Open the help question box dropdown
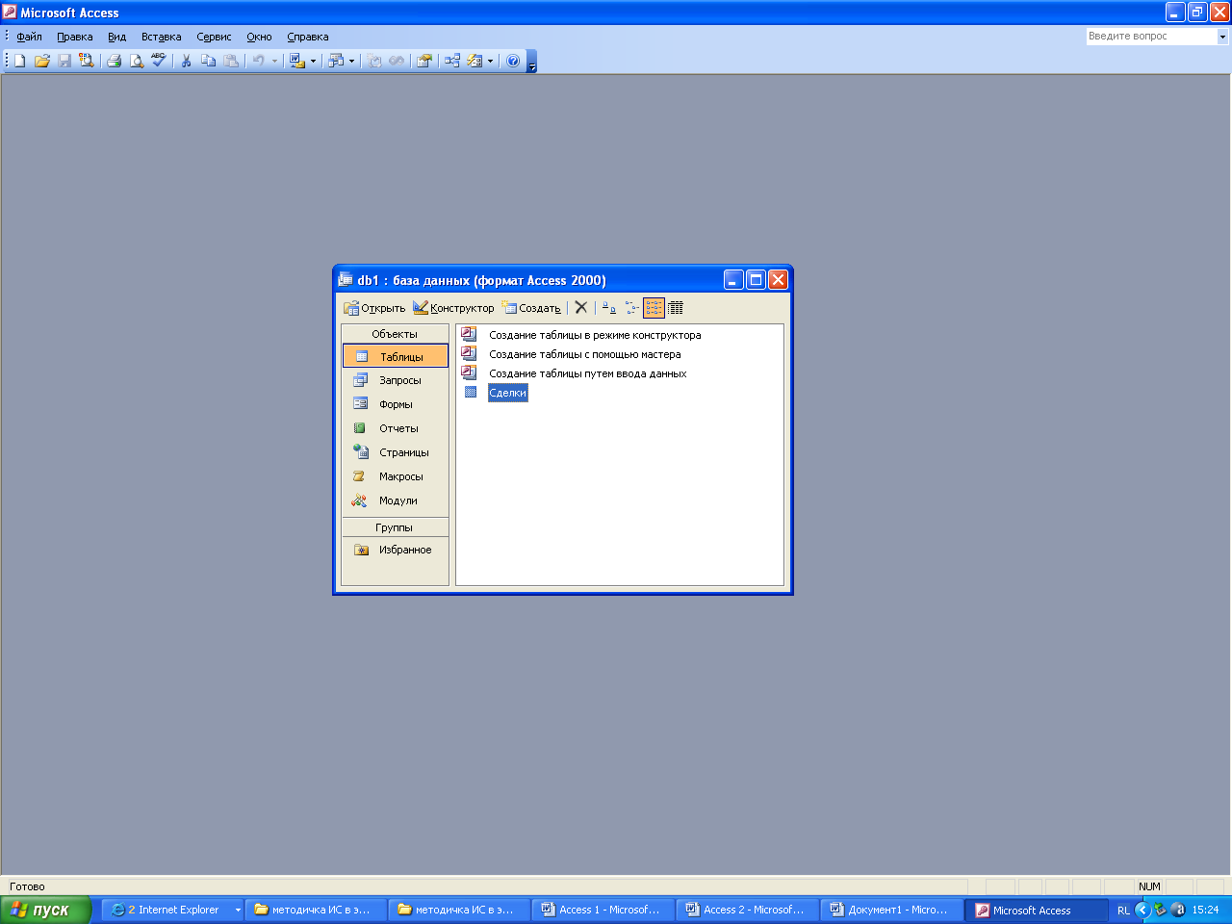This screenshot has height=924, width=1232. point(1222,37)
